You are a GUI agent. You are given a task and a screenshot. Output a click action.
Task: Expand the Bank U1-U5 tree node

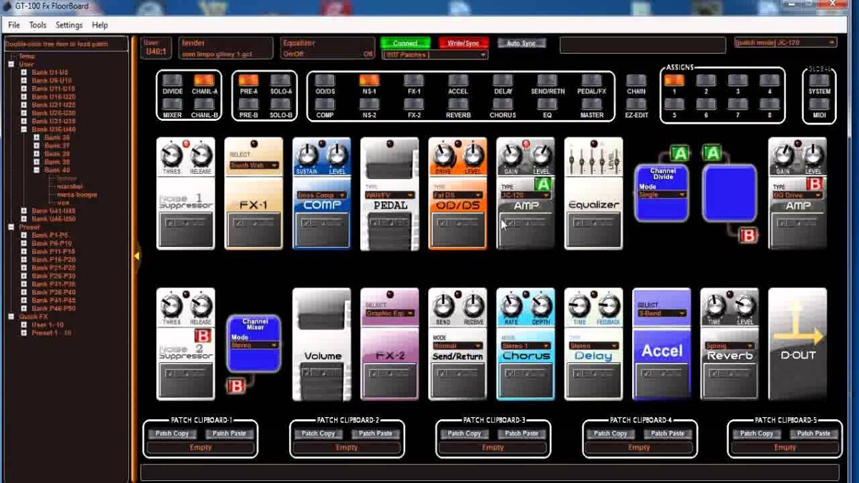tap(24, 72)
